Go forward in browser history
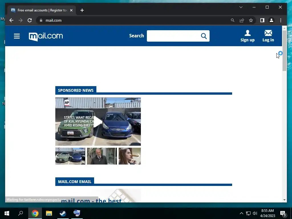Viewport: 292px width, 219px height. click(x=21, y=20)
